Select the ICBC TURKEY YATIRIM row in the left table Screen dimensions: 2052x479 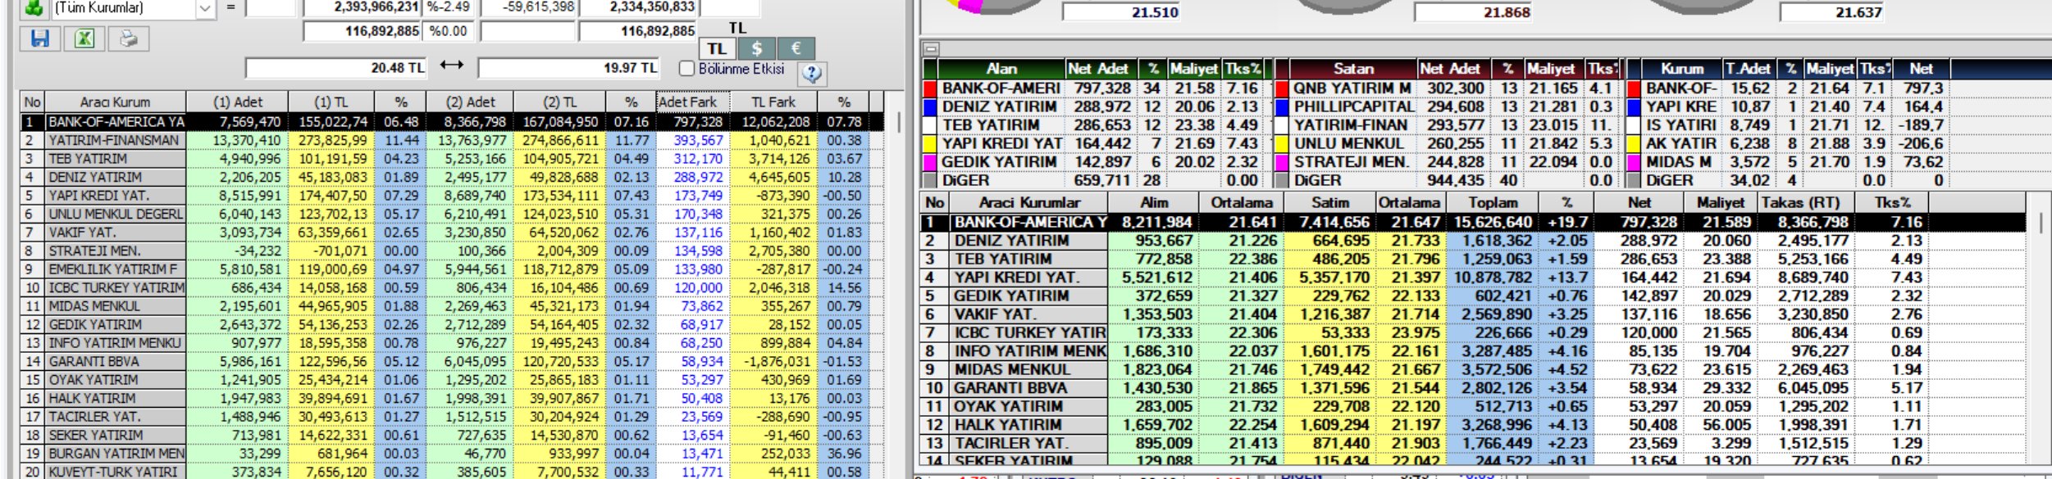point(452,287)
